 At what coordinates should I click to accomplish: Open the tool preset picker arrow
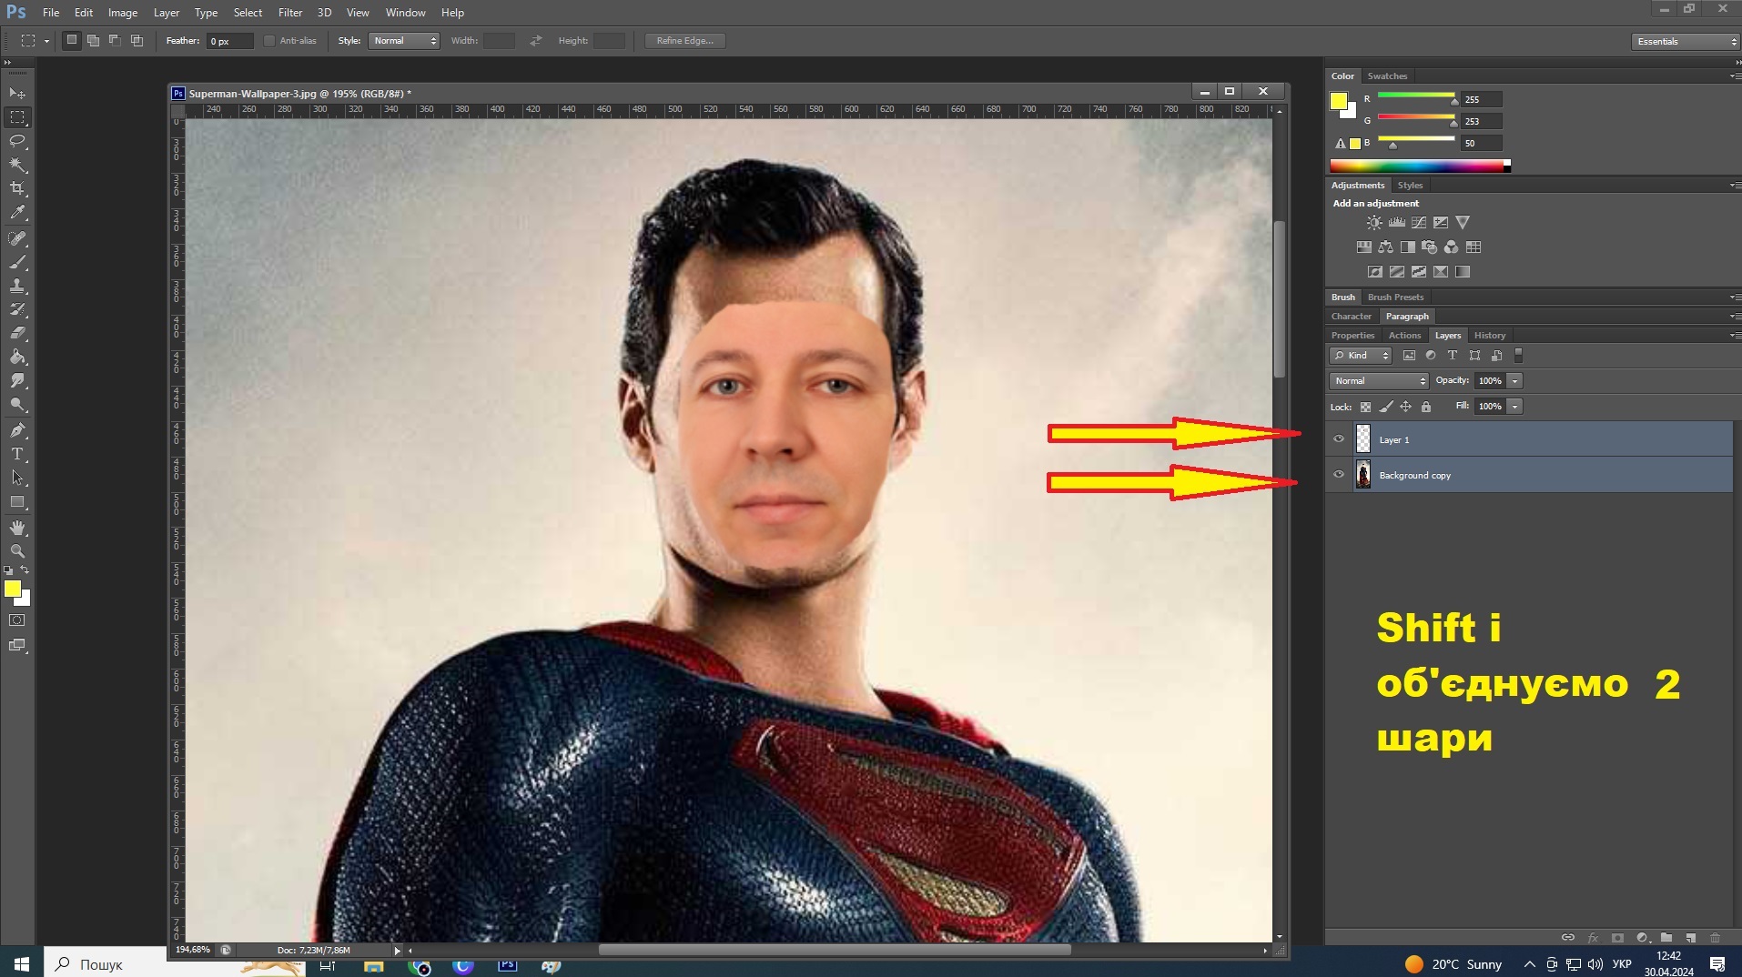coord(46,41)
